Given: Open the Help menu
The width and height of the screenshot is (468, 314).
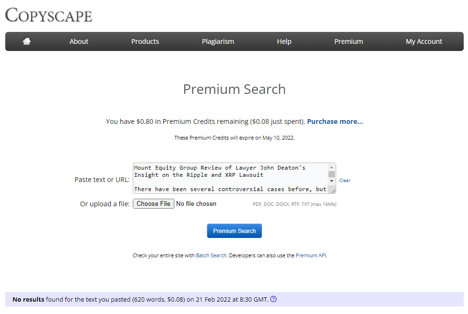Looking at the screenshot, I should [x=284, y=41].
